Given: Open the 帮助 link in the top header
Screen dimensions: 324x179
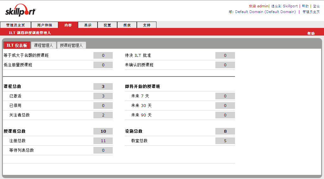Looking at the screenshot, I should tap(305, 6).
